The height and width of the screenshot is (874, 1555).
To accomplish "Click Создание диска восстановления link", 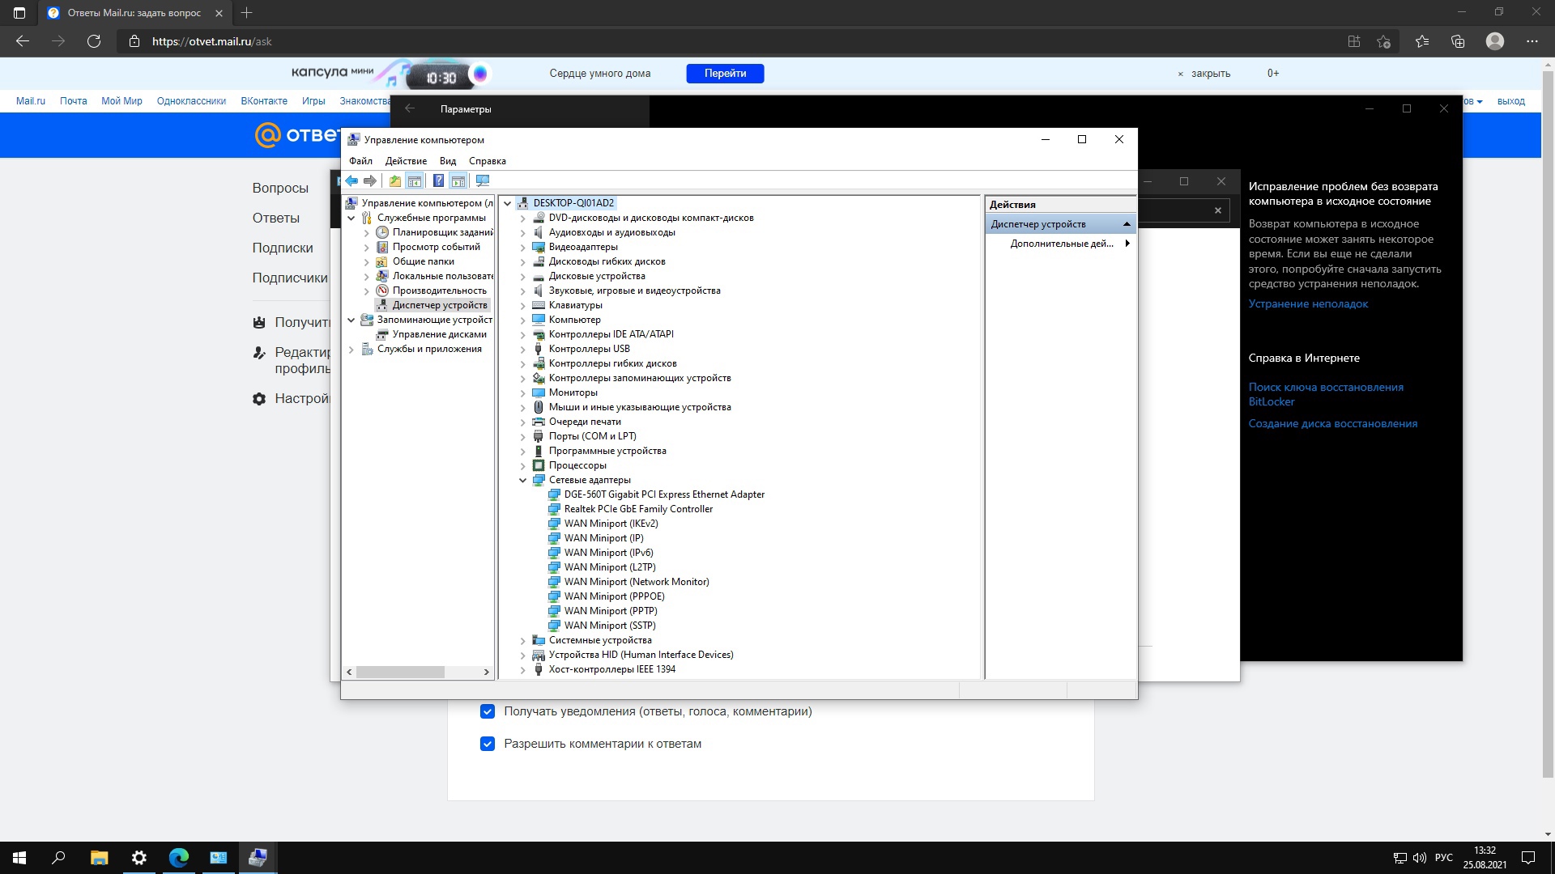I will click(1332, 423).
